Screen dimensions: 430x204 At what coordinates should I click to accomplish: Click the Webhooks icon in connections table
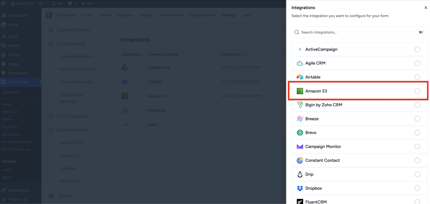(125, 110)
